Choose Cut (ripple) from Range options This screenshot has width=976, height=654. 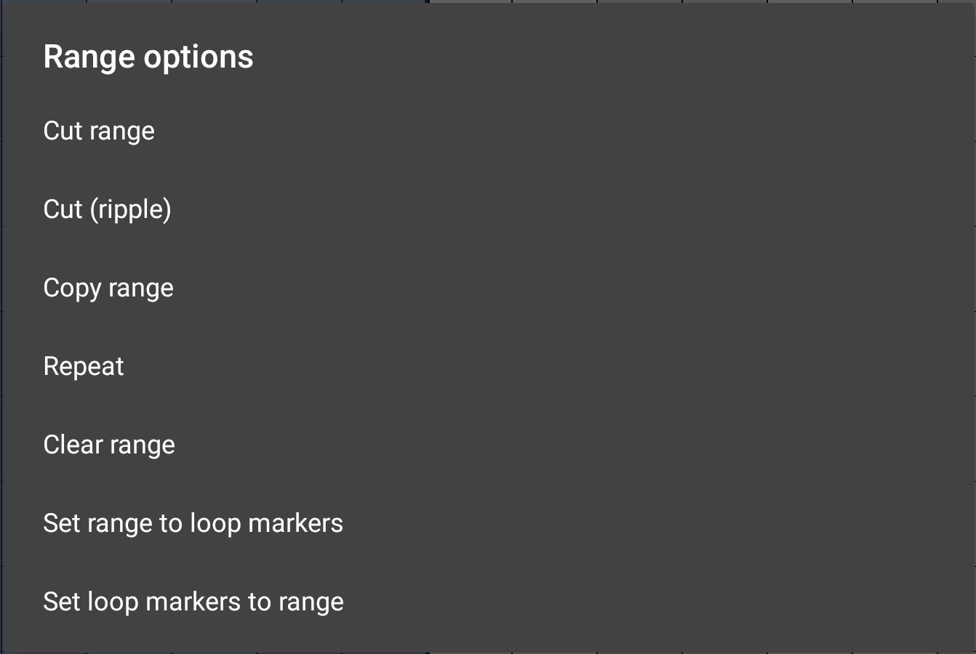click(x=107, y=209)
